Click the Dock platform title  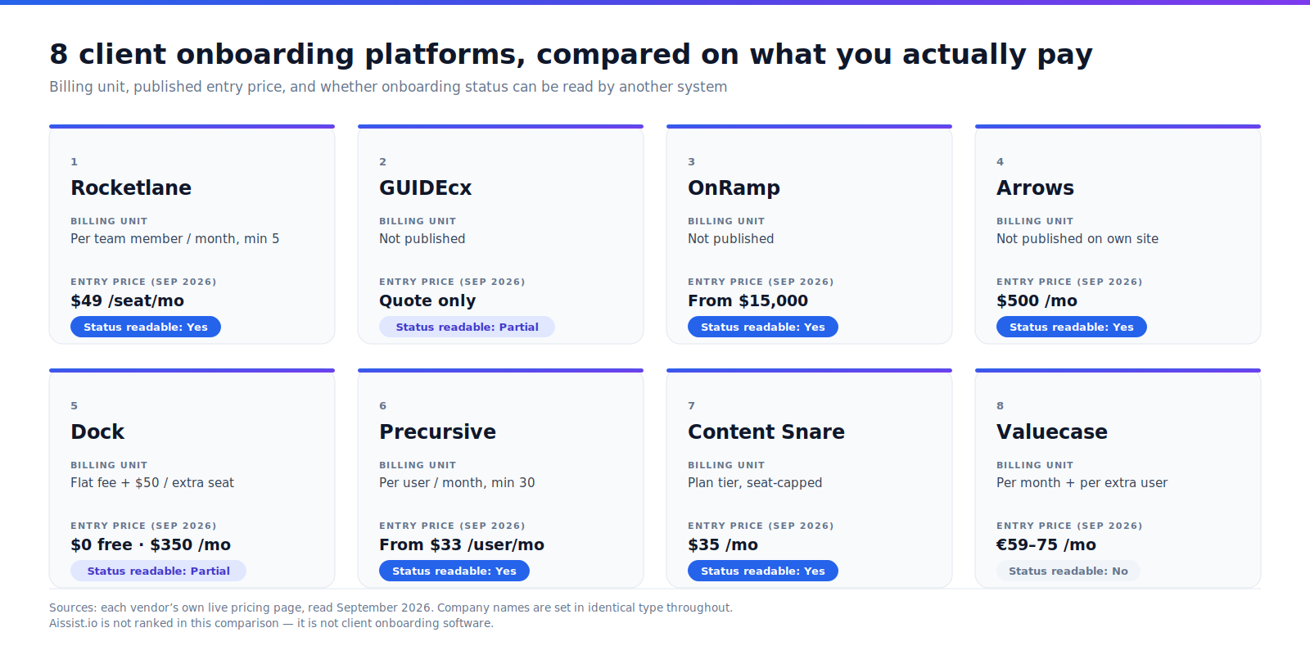tap(97, 431)
